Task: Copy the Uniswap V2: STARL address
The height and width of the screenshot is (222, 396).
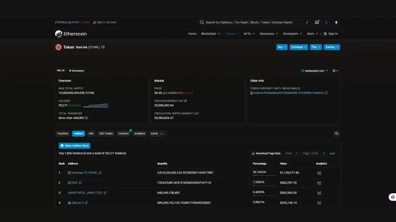Action: (x=101, y=173)
